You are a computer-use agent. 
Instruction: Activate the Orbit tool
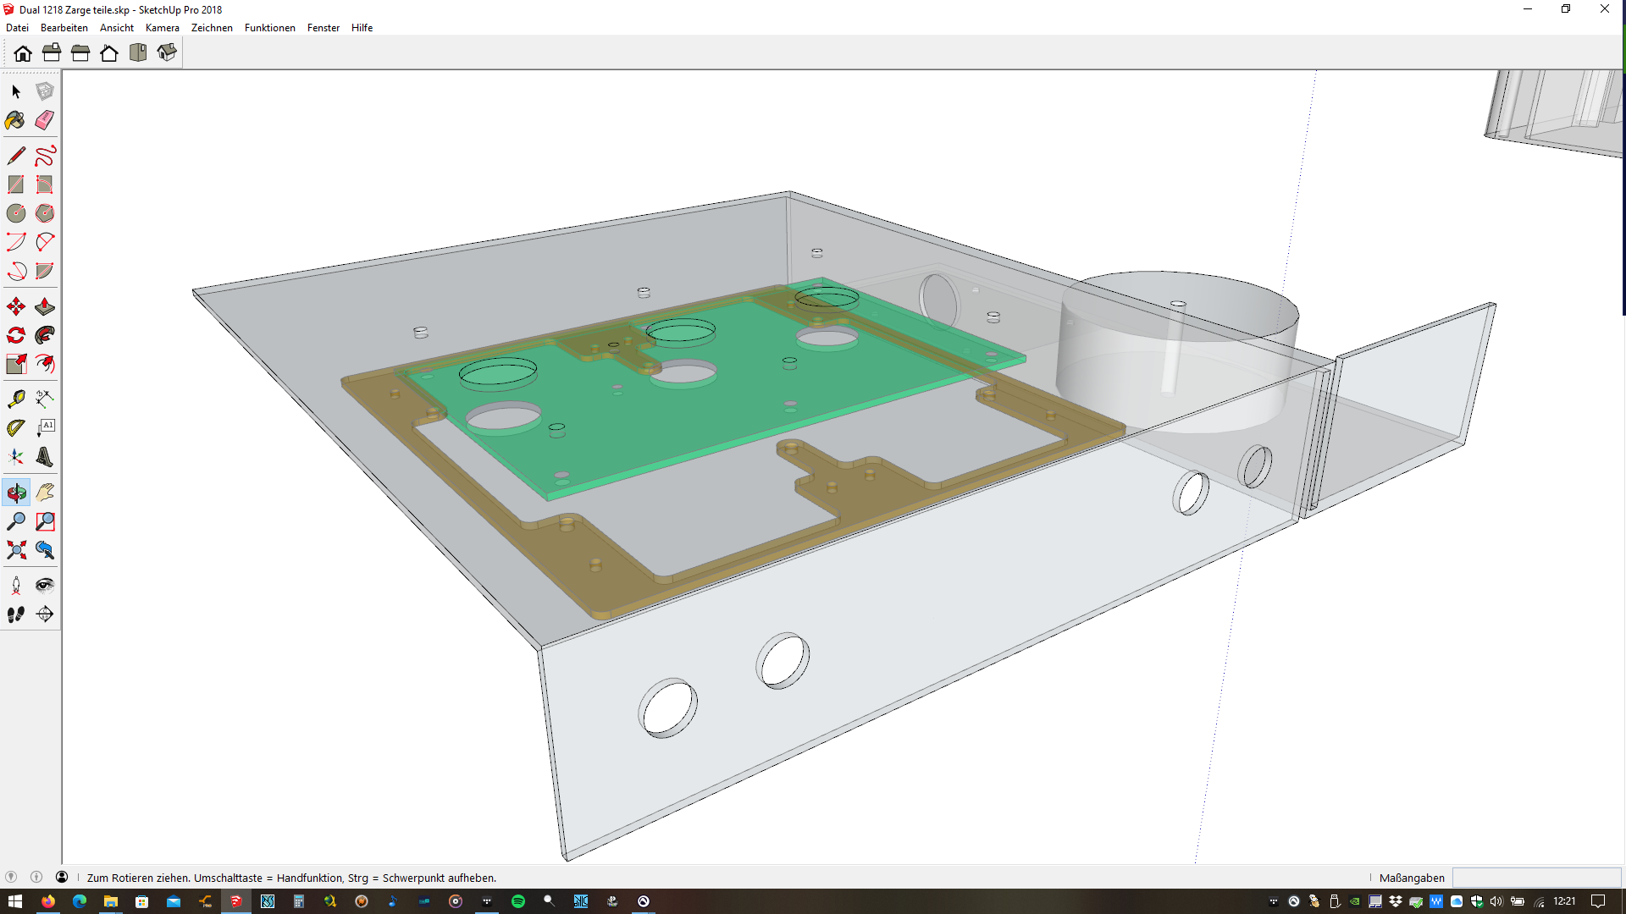click(x=16, y=493)
